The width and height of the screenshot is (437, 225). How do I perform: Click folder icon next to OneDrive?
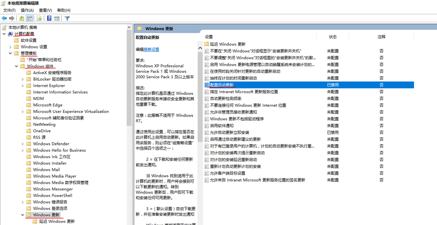[29, 131]
